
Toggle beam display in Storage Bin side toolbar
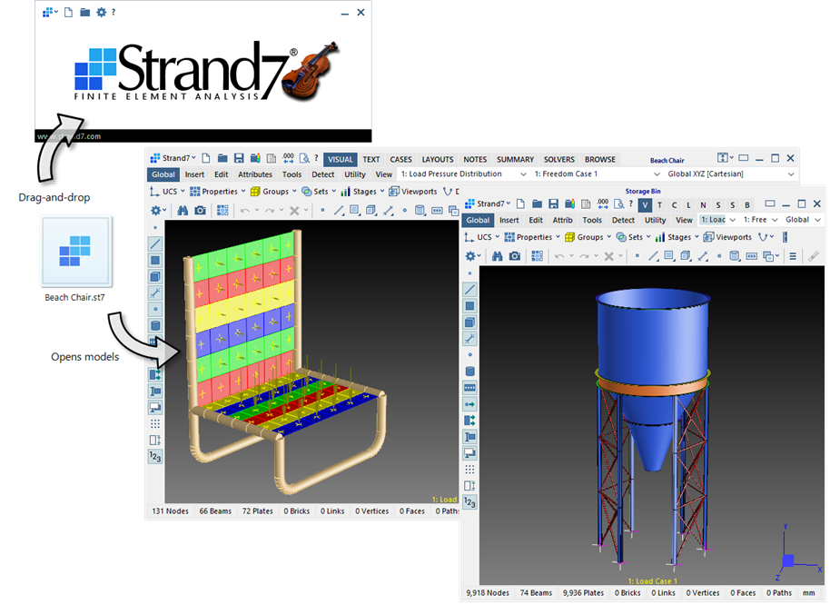coord(469,290)
